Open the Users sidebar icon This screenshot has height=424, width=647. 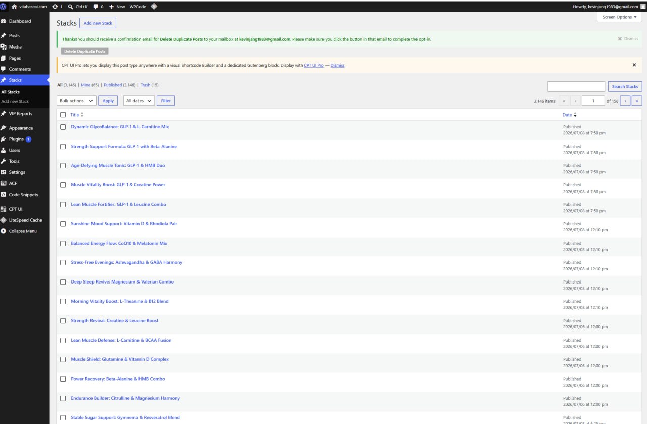pos(4,150)
